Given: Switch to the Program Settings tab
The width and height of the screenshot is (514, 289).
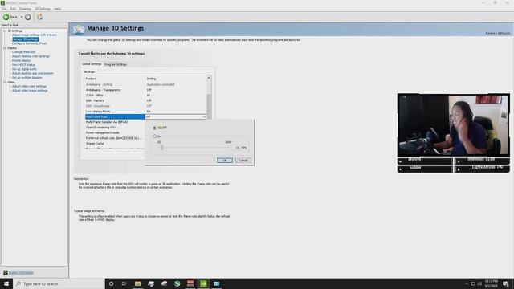Looking at the screenshot, I should 116,64.
